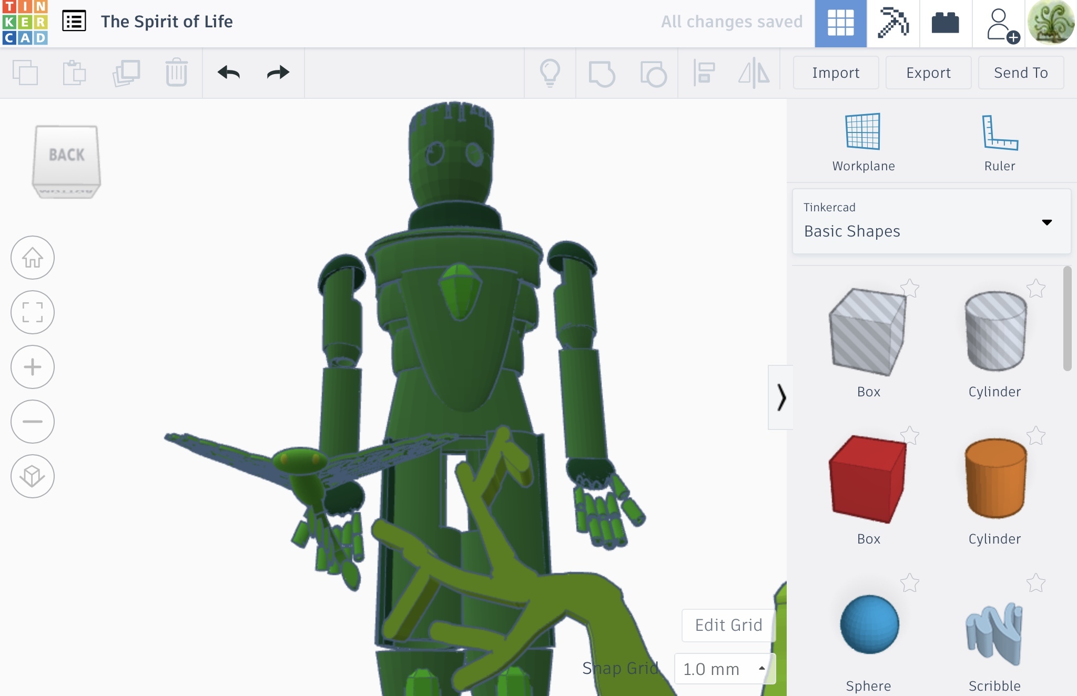Redo the last undone action
This screenshot has width=1077, height=696.
278,73
